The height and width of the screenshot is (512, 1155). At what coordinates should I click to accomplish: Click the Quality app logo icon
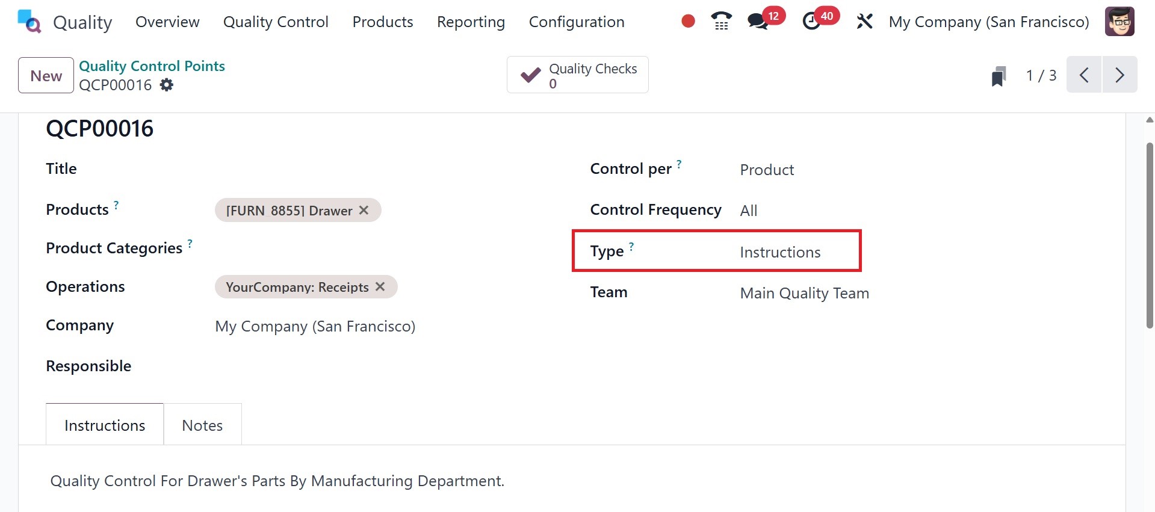click(29, 22)
